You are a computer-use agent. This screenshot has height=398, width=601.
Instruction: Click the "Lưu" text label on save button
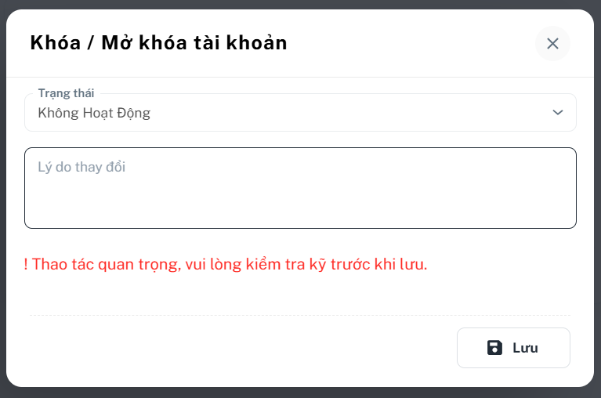(525, 348)
